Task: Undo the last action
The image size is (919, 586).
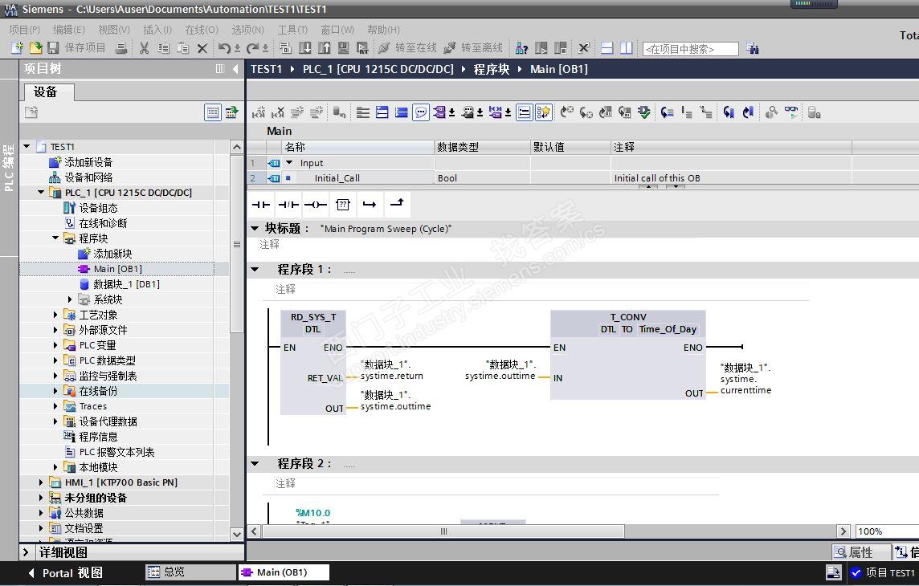Action: [x=224, y=48]
